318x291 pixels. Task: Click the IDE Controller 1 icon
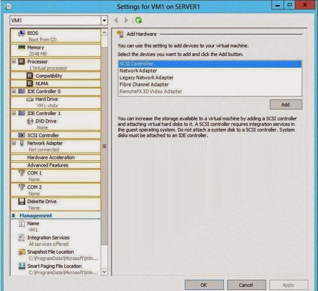(x=21, y=113)
